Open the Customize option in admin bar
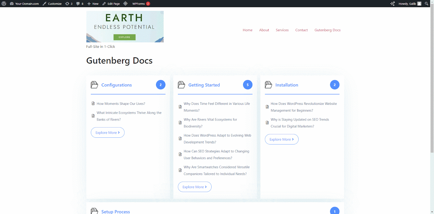Screen dimensions: 434x214 pyautogui.click(x=52, y=4)
